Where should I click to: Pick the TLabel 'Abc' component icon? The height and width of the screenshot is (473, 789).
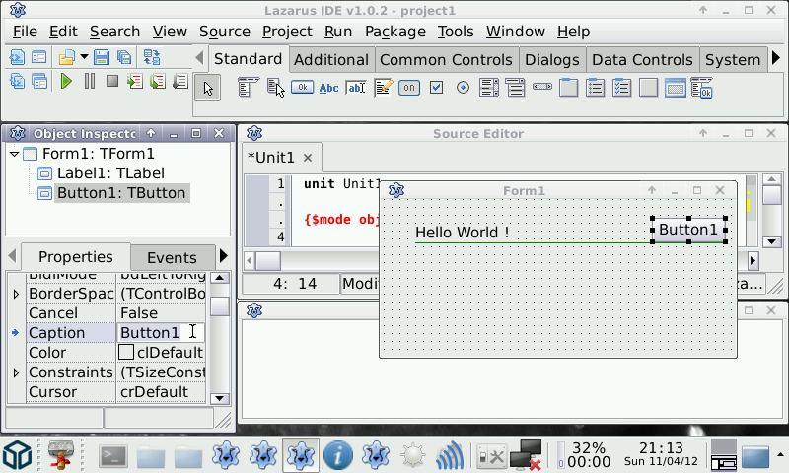point(328,88)
